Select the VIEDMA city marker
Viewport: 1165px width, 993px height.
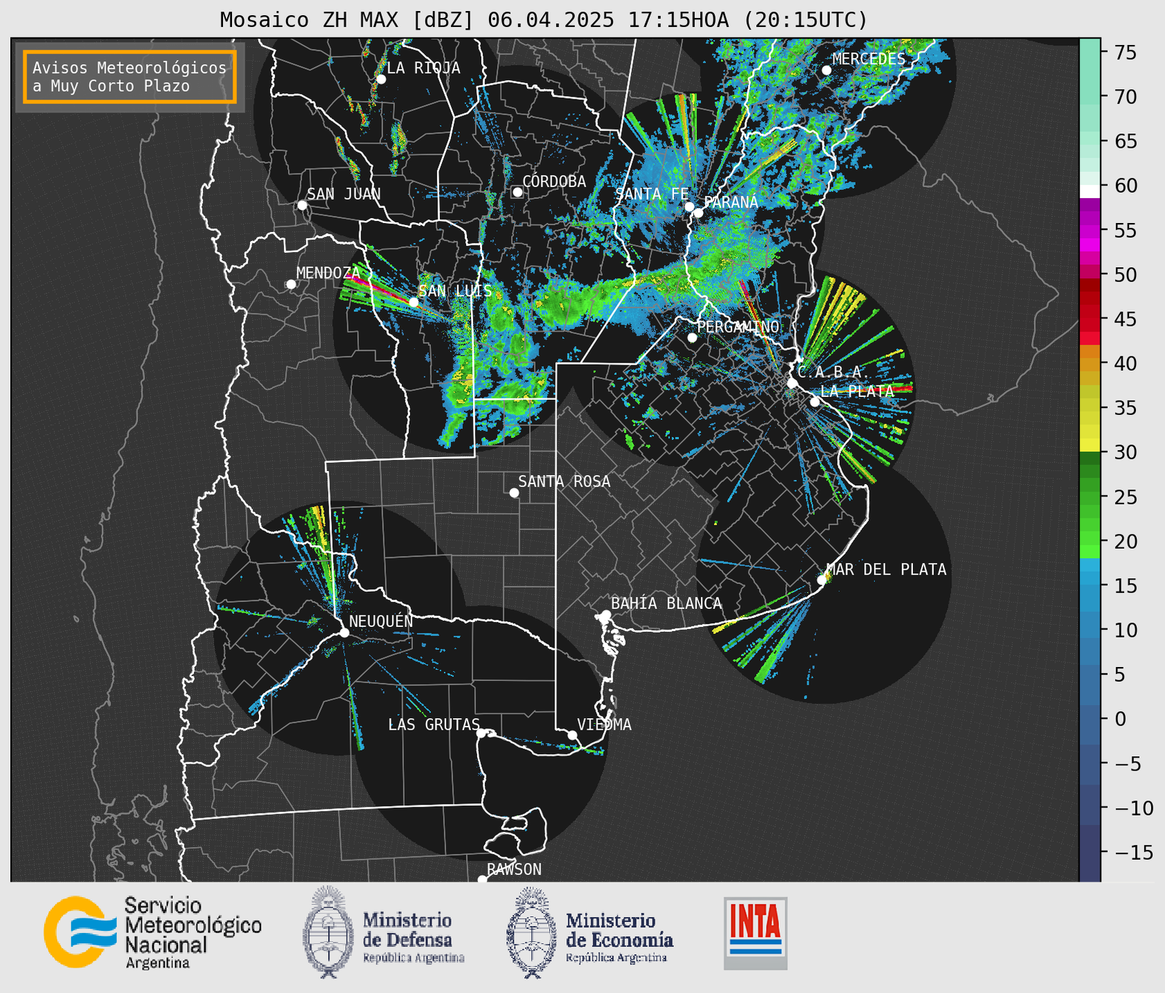click(x=572, y=735)
